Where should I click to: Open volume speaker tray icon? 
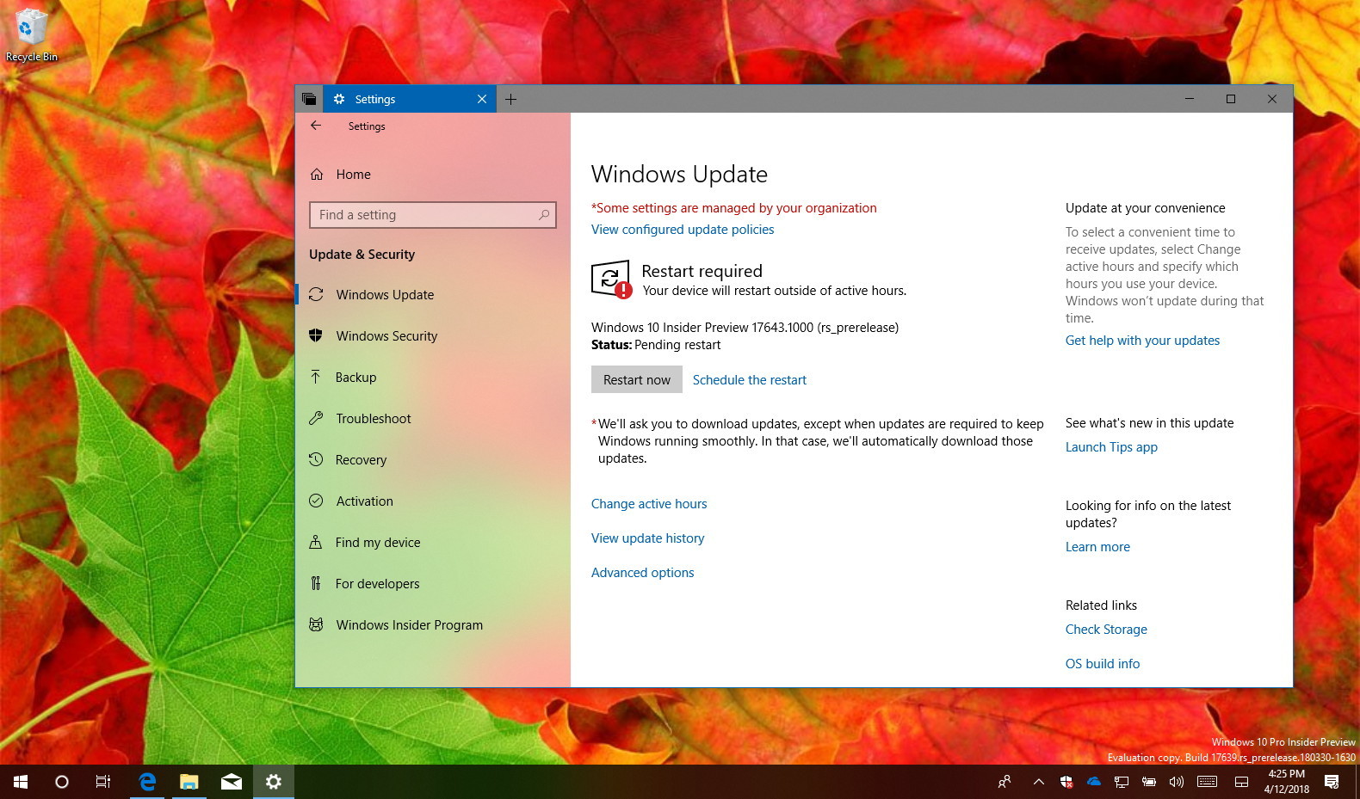pyautogui.click(x=1177, y=782)
